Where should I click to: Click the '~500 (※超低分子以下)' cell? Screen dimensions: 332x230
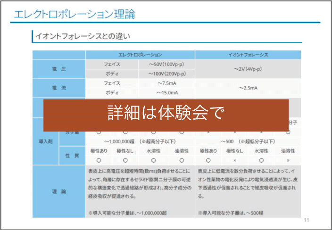248,141
